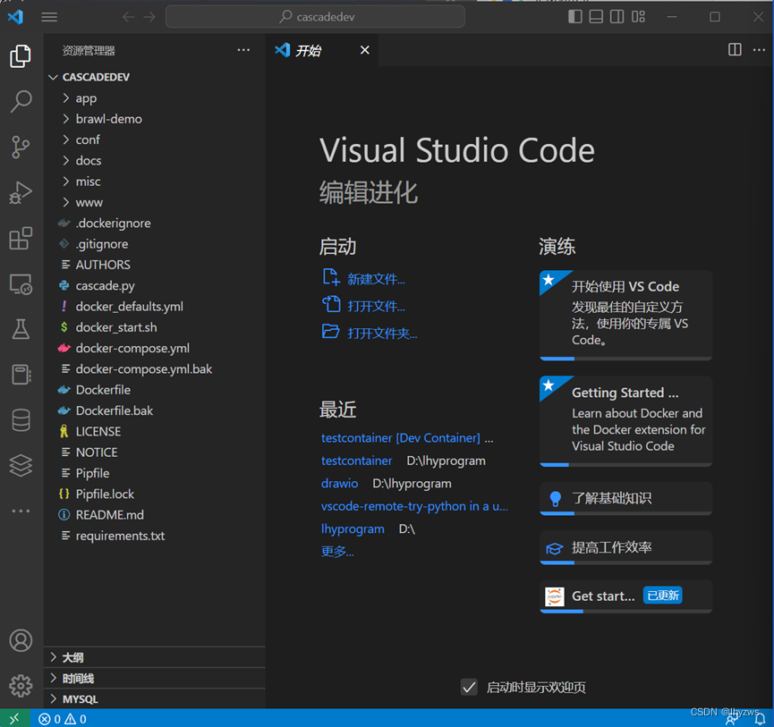Show errors and warnings in status bar
The width and height of the screenshot is (774, 727).
[x=63, y=719]
